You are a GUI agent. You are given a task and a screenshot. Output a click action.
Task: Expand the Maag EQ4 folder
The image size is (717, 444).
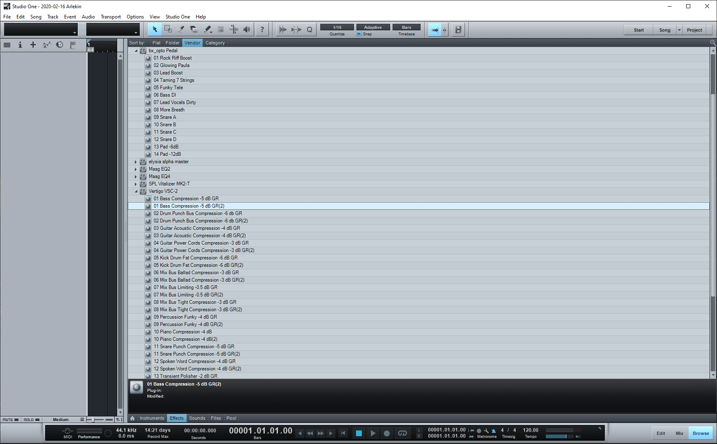[136, 176]
